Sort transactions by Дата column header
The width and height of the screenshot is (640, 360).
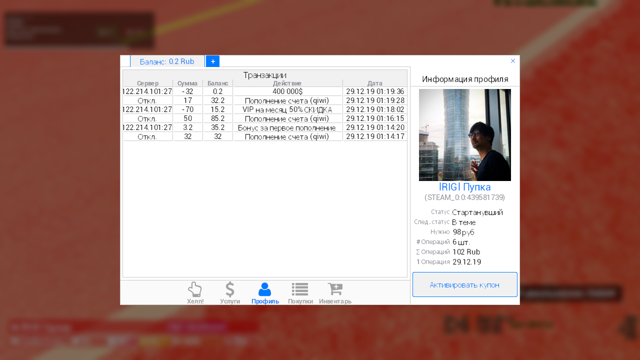coord(375,83)
